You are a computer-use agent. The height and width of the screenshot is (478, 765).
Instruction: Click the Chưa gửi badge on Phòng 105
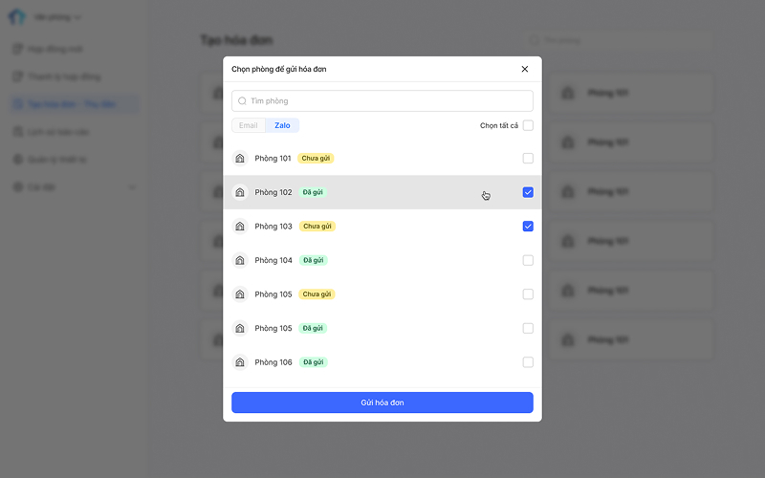tap(317, 294)
